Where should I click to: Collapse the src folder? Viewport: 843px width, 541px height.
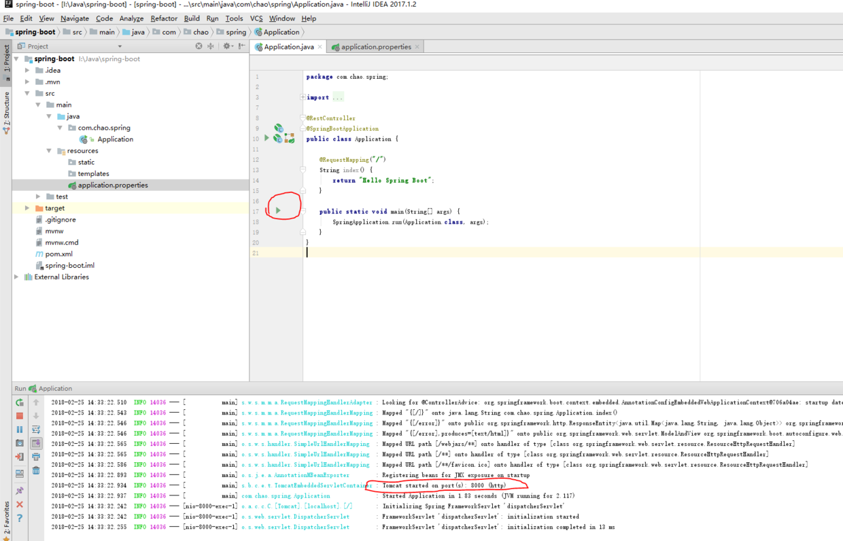28,93
